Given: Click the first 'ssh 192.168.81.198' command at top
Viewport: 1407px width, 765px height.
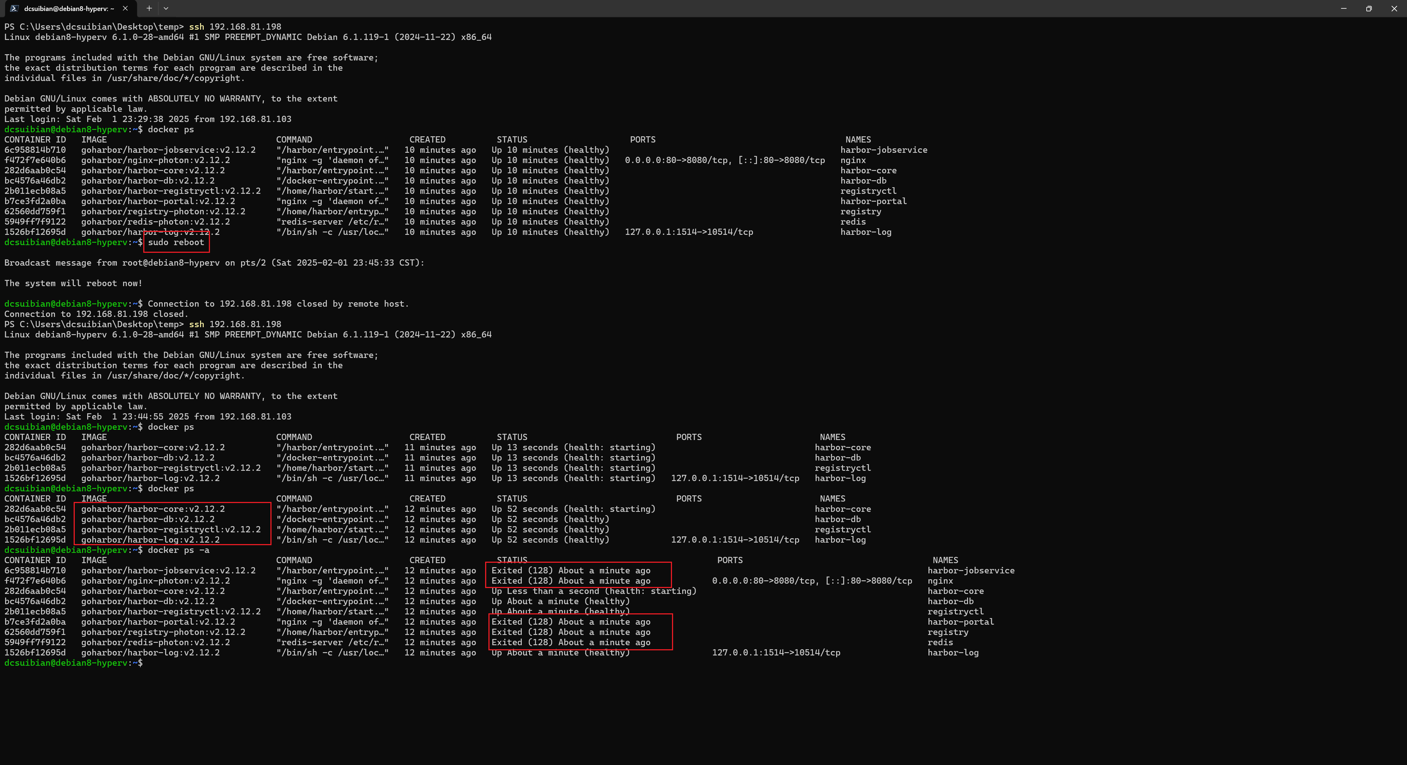Looking at the screenshot, I should point(235,27).
